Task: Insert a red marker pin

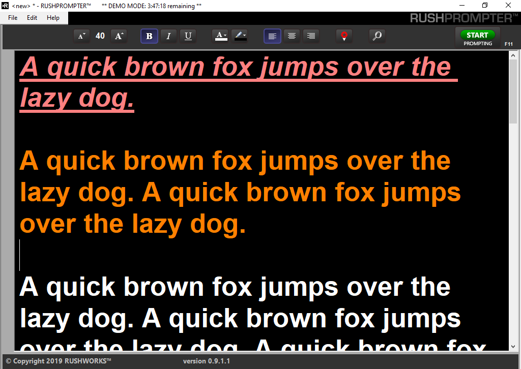Action: click(344, 36)
